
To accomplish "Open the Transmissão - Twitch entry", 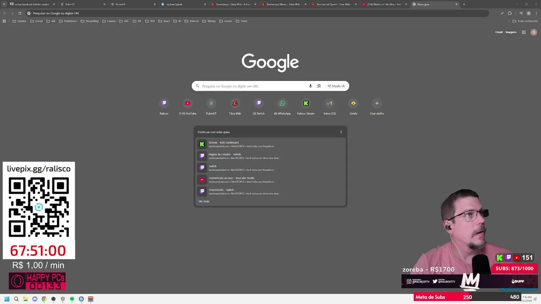I will click(270, 192).
